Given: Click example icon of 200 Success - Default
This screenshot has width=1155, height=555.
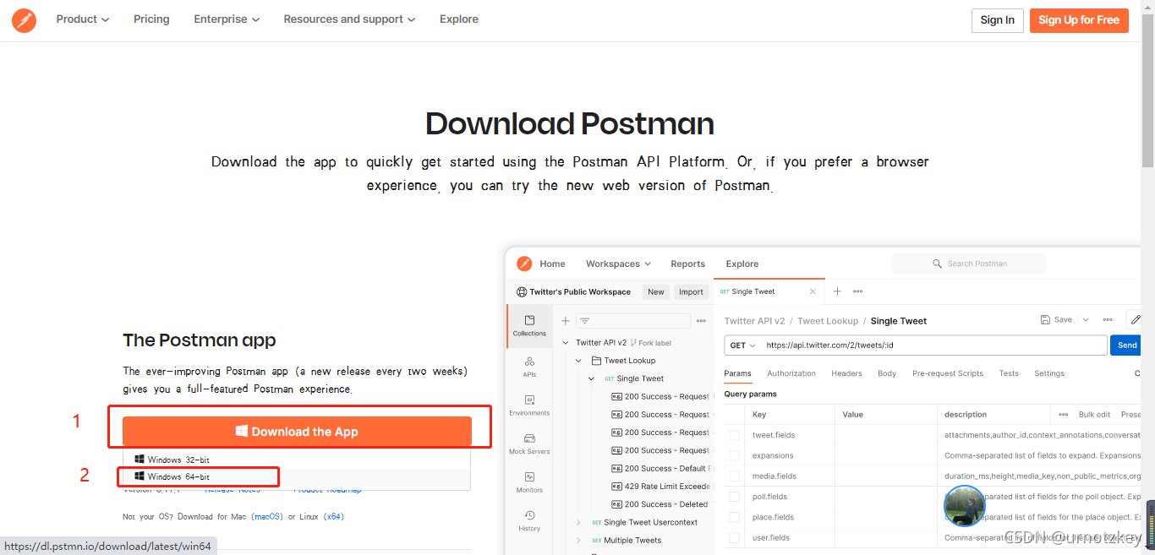Looking at the screenshot, I should click(616, 468).
